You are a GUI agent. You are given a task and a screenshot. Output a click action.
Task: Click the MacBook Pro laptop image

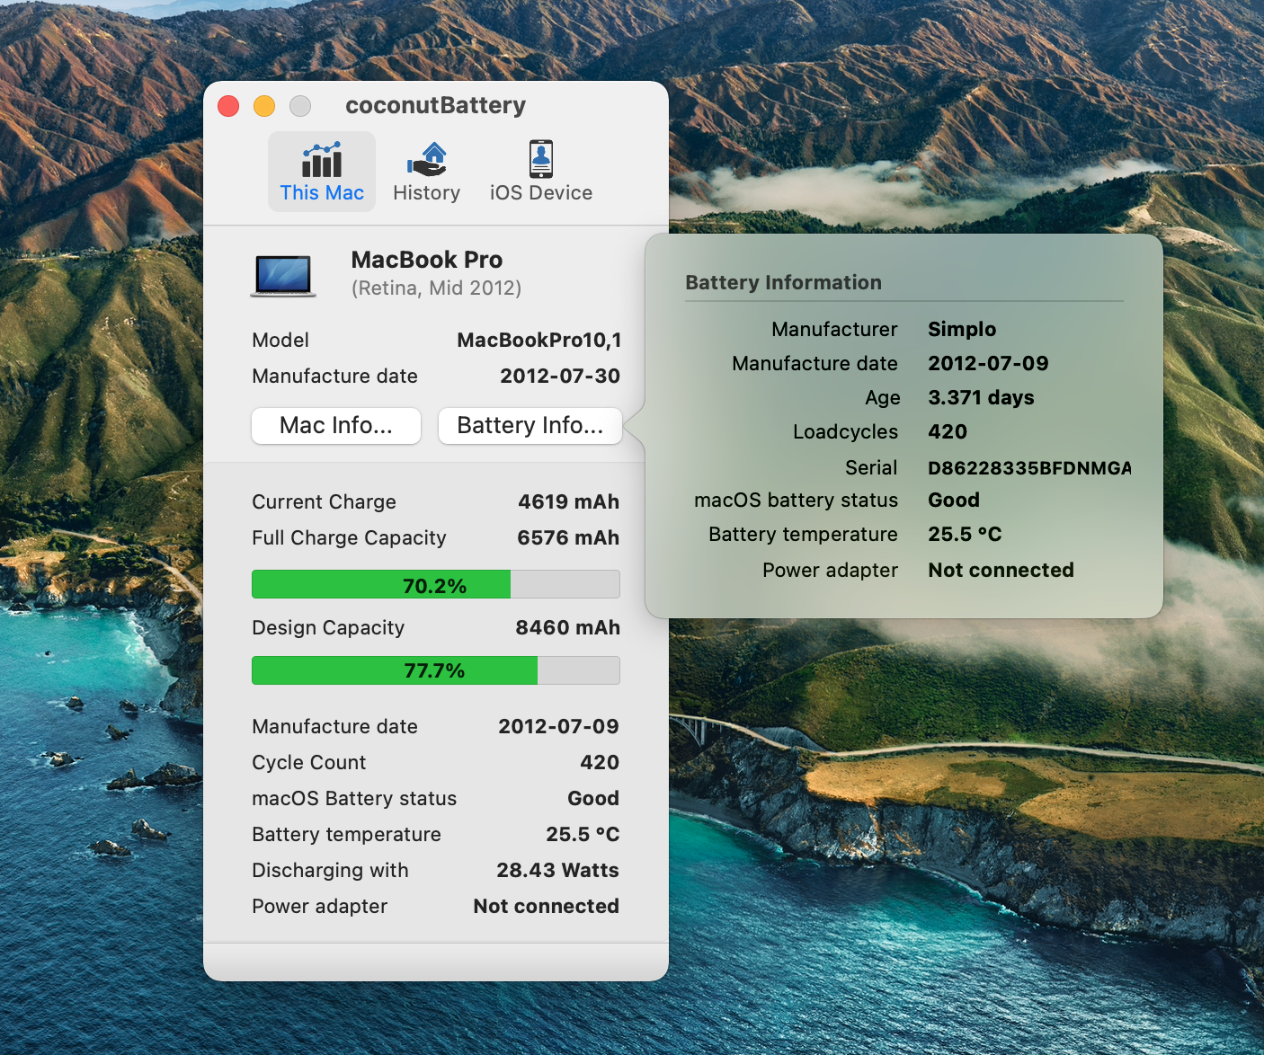pyautogui.click(x=283, y=275)
